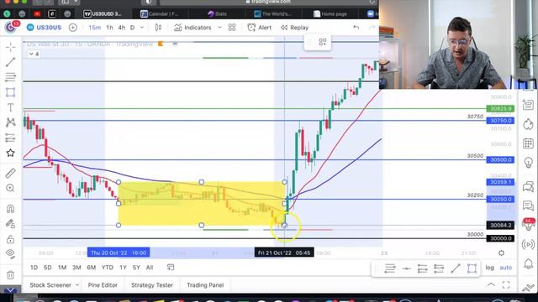Select the crosshair cursor tool

click(x=11, y=47)
